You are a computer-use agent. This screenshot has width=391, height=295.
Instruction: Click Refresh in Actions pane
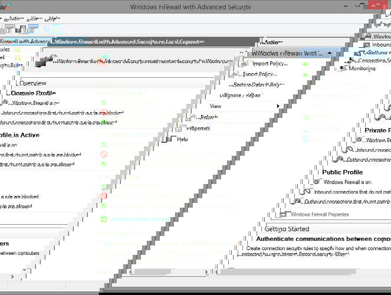click(x=209, y=117)
